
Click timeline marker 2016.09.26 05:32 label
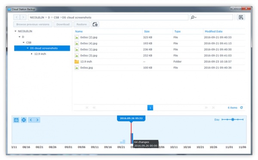131,118
